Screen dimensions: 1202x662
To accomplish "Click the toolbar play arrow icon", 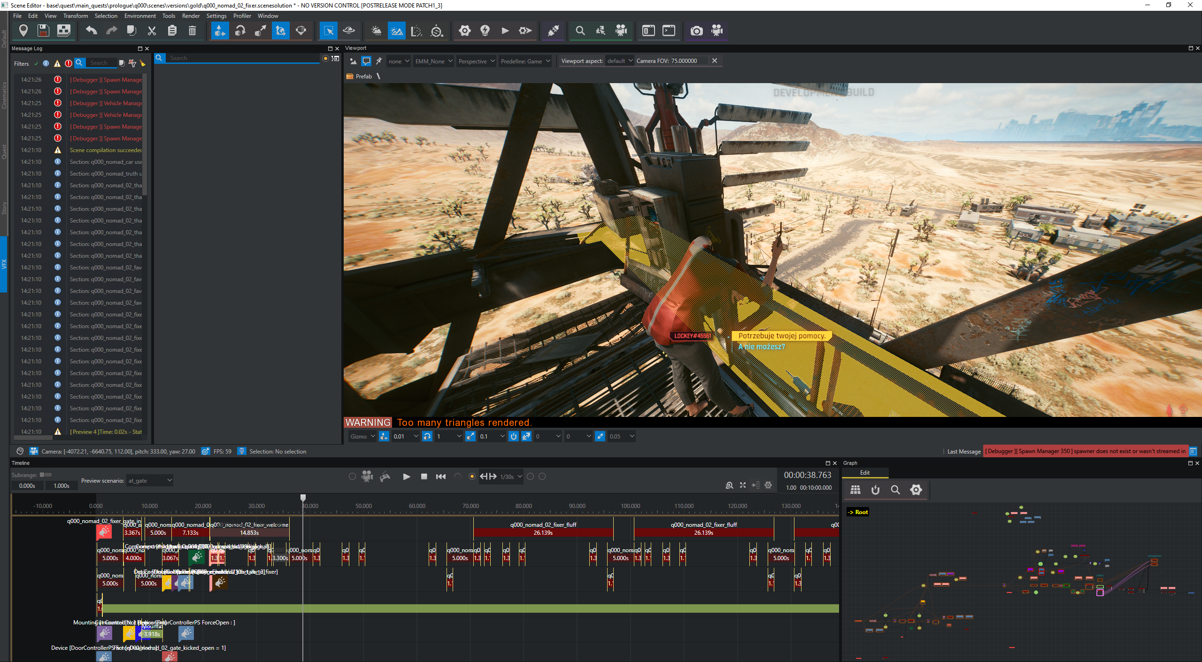I will tap(505, 31).
